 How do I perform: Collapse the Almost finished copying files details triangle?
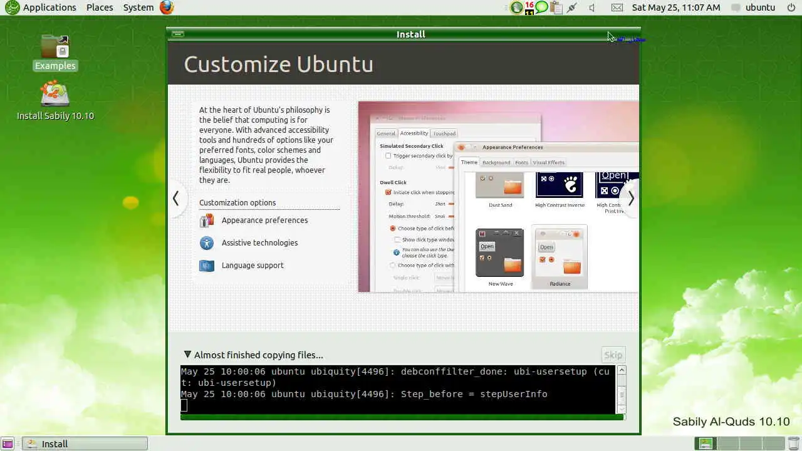187,355
